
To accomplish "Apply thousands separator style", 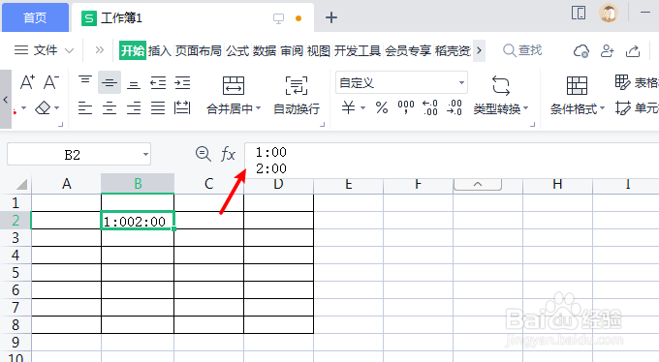I will tap(406, 107).
